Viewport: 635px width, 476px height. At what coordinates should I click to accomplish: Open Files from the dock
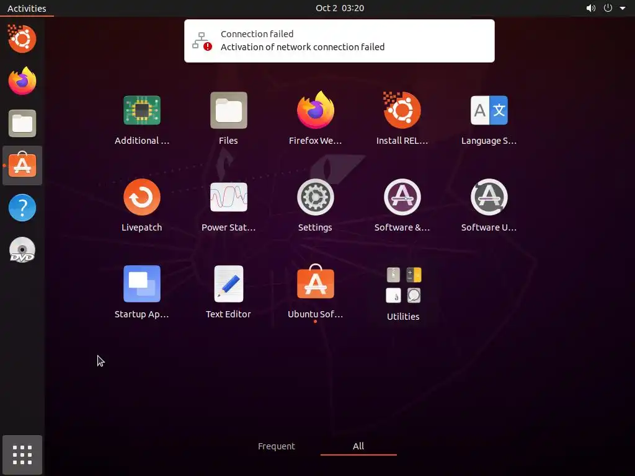pos(22,123)
